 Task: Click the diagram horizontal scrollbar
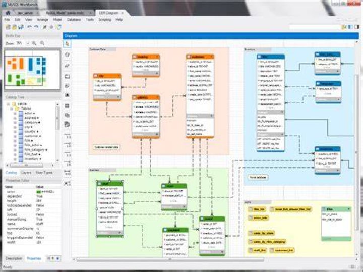pos(170,260)
